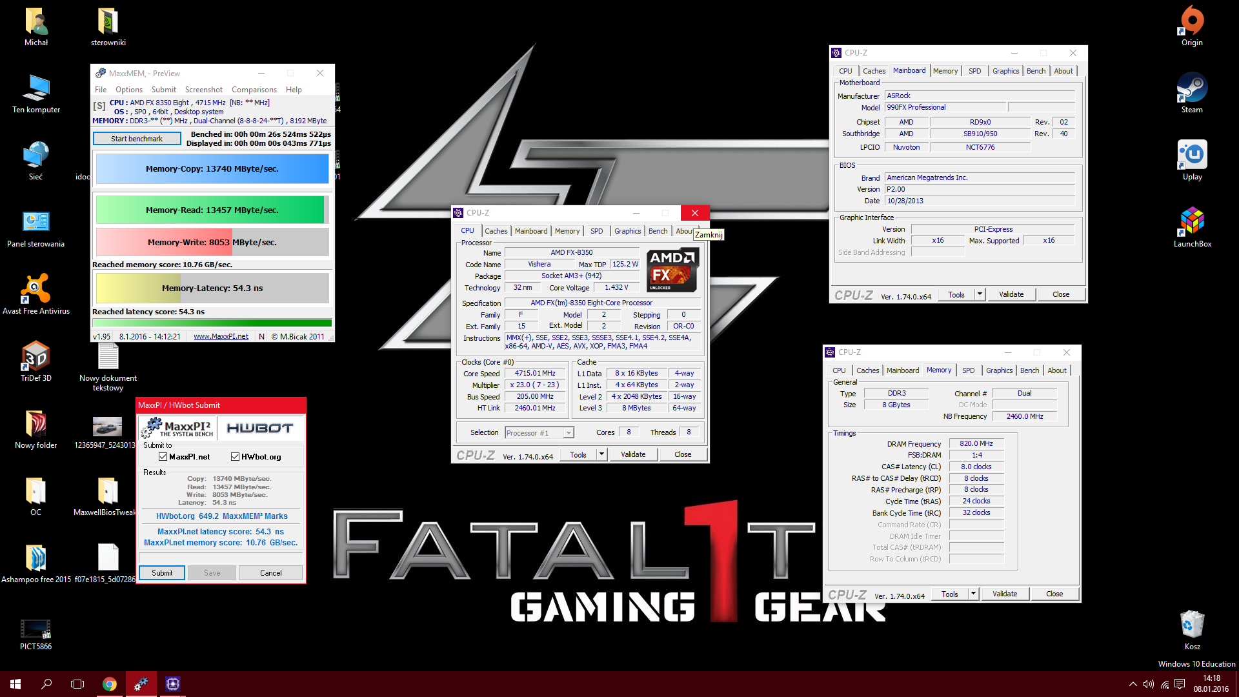Click Submit in HWbot Submit dialog
Viewport: 1239px width, 697px height.
pos(162,573)
